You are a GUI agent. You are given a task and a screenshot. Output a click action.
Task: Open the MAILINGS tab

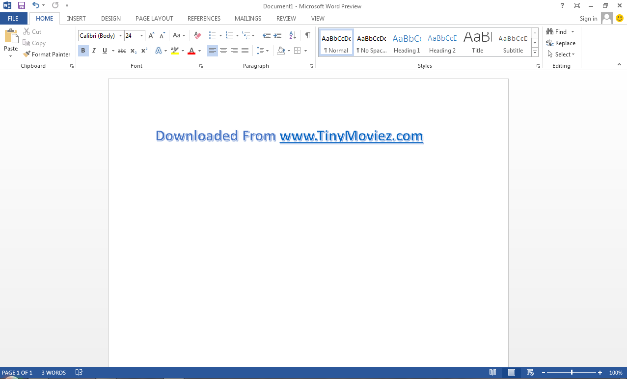click(x=248, y=19)
